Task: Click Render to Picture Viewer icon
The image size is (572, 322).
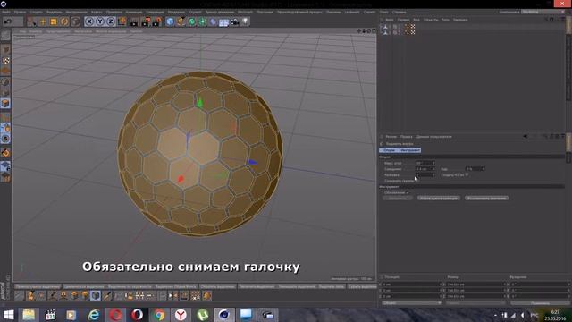Action: [146, 21]
